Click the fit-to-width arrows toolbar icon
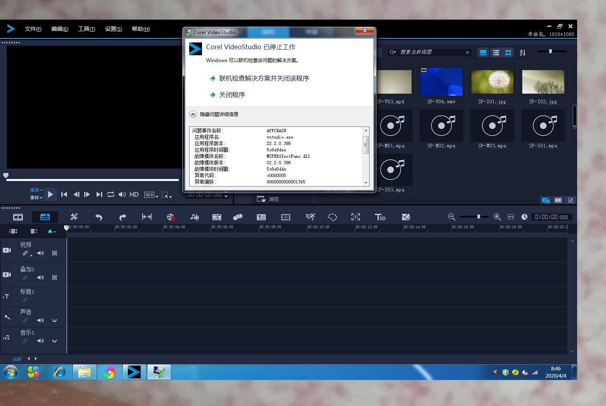606x406 pixels. [147, 217]
